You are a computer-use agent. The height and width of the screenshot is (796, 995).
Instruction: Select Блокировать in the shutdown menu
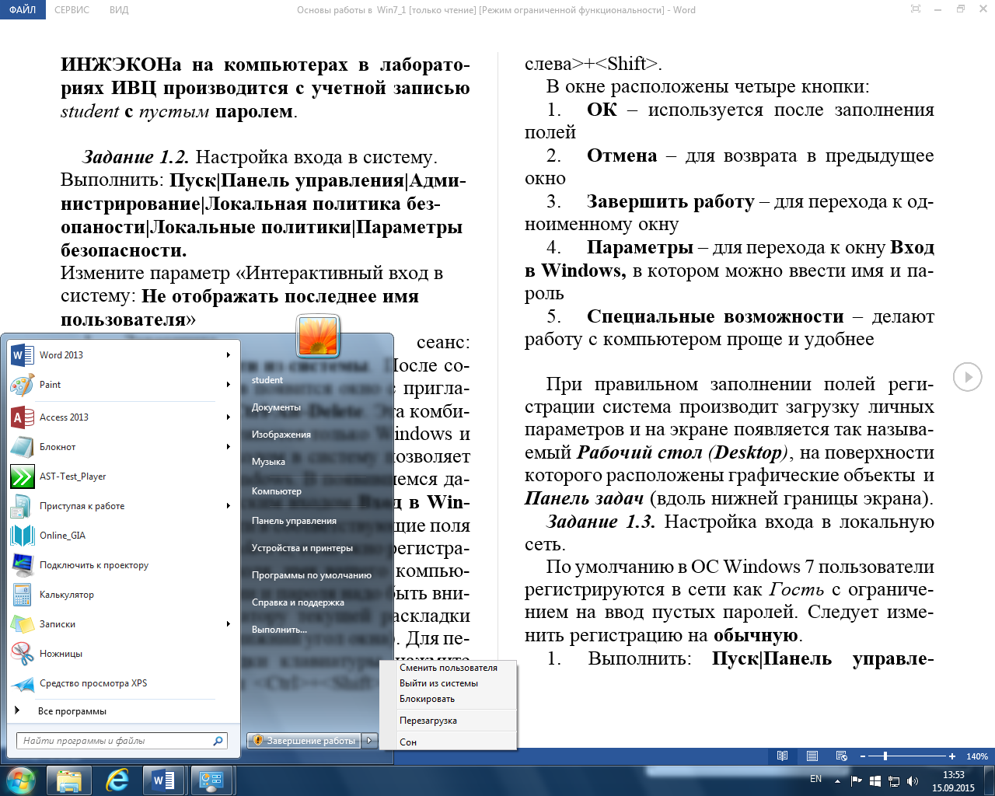click(x=448, y=699)
